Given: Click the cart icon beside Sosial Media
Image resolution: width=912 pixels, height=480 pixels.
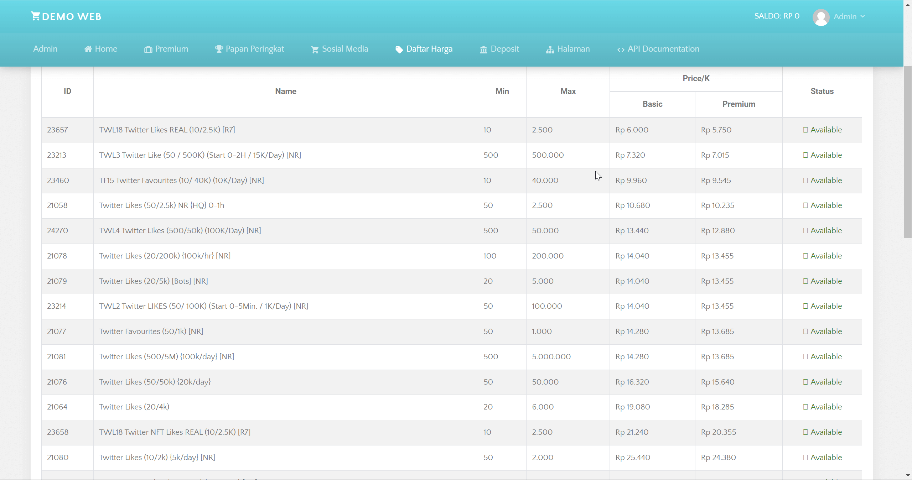Looking at the screenshot, I should coord(314,49).
